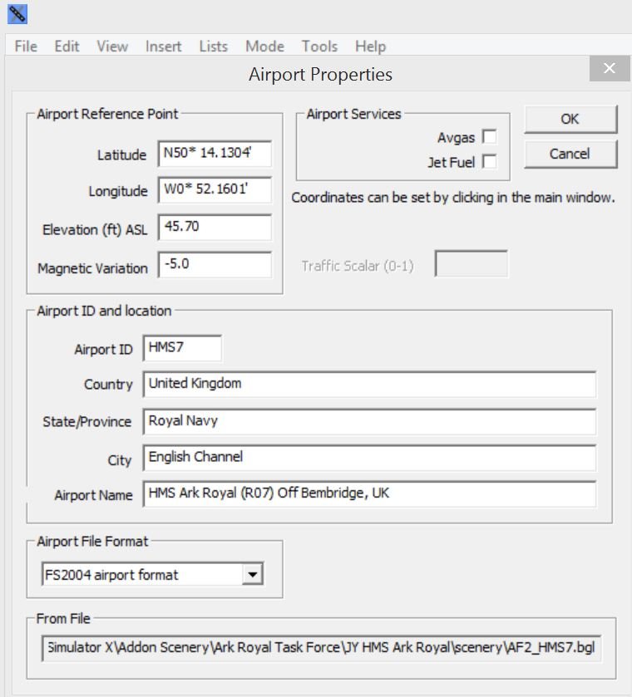Open the File menu
The image size is (632, 697).
[26, 47]
